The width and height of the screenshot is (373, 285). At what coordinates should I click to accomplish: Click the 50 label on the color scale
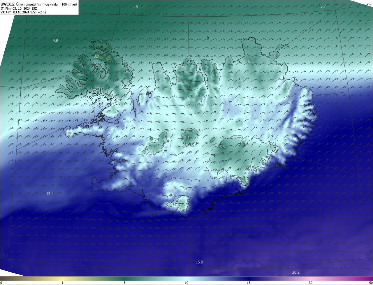pos(371,283)
